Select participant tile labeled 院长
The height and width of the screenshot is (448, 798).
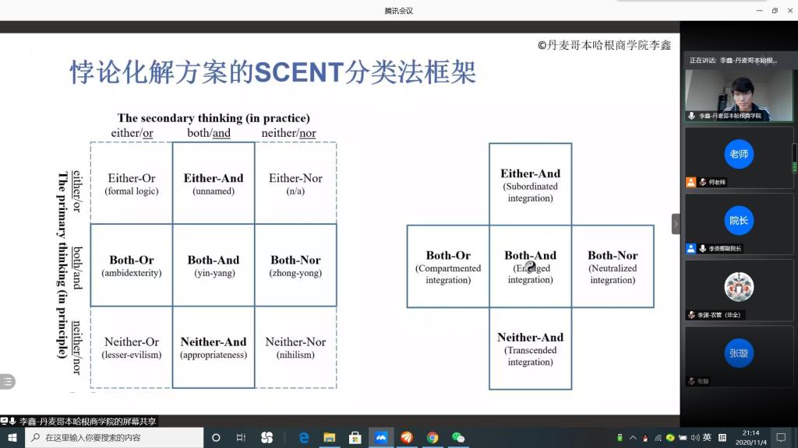(x=738, y=221)
